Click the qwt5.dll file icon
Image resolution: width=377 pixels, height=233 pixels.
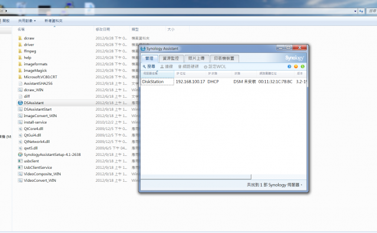(x=20, y=148)
